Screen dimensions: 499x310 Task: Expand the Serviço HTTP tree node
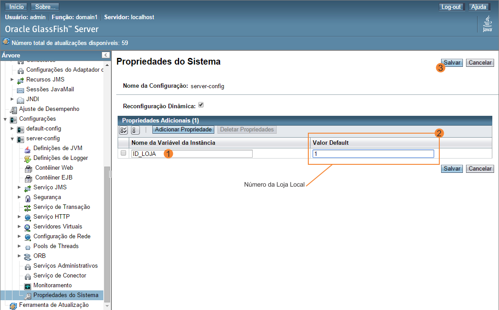20,217
